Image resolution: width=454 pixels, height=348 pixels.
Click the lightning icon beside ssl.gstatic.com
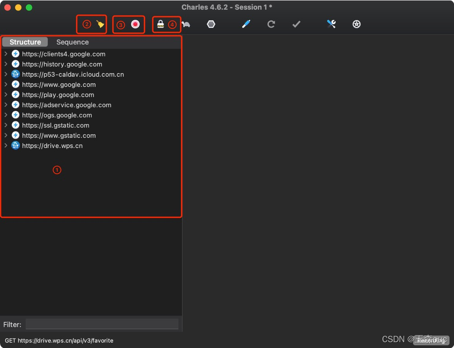coord(15,125)
